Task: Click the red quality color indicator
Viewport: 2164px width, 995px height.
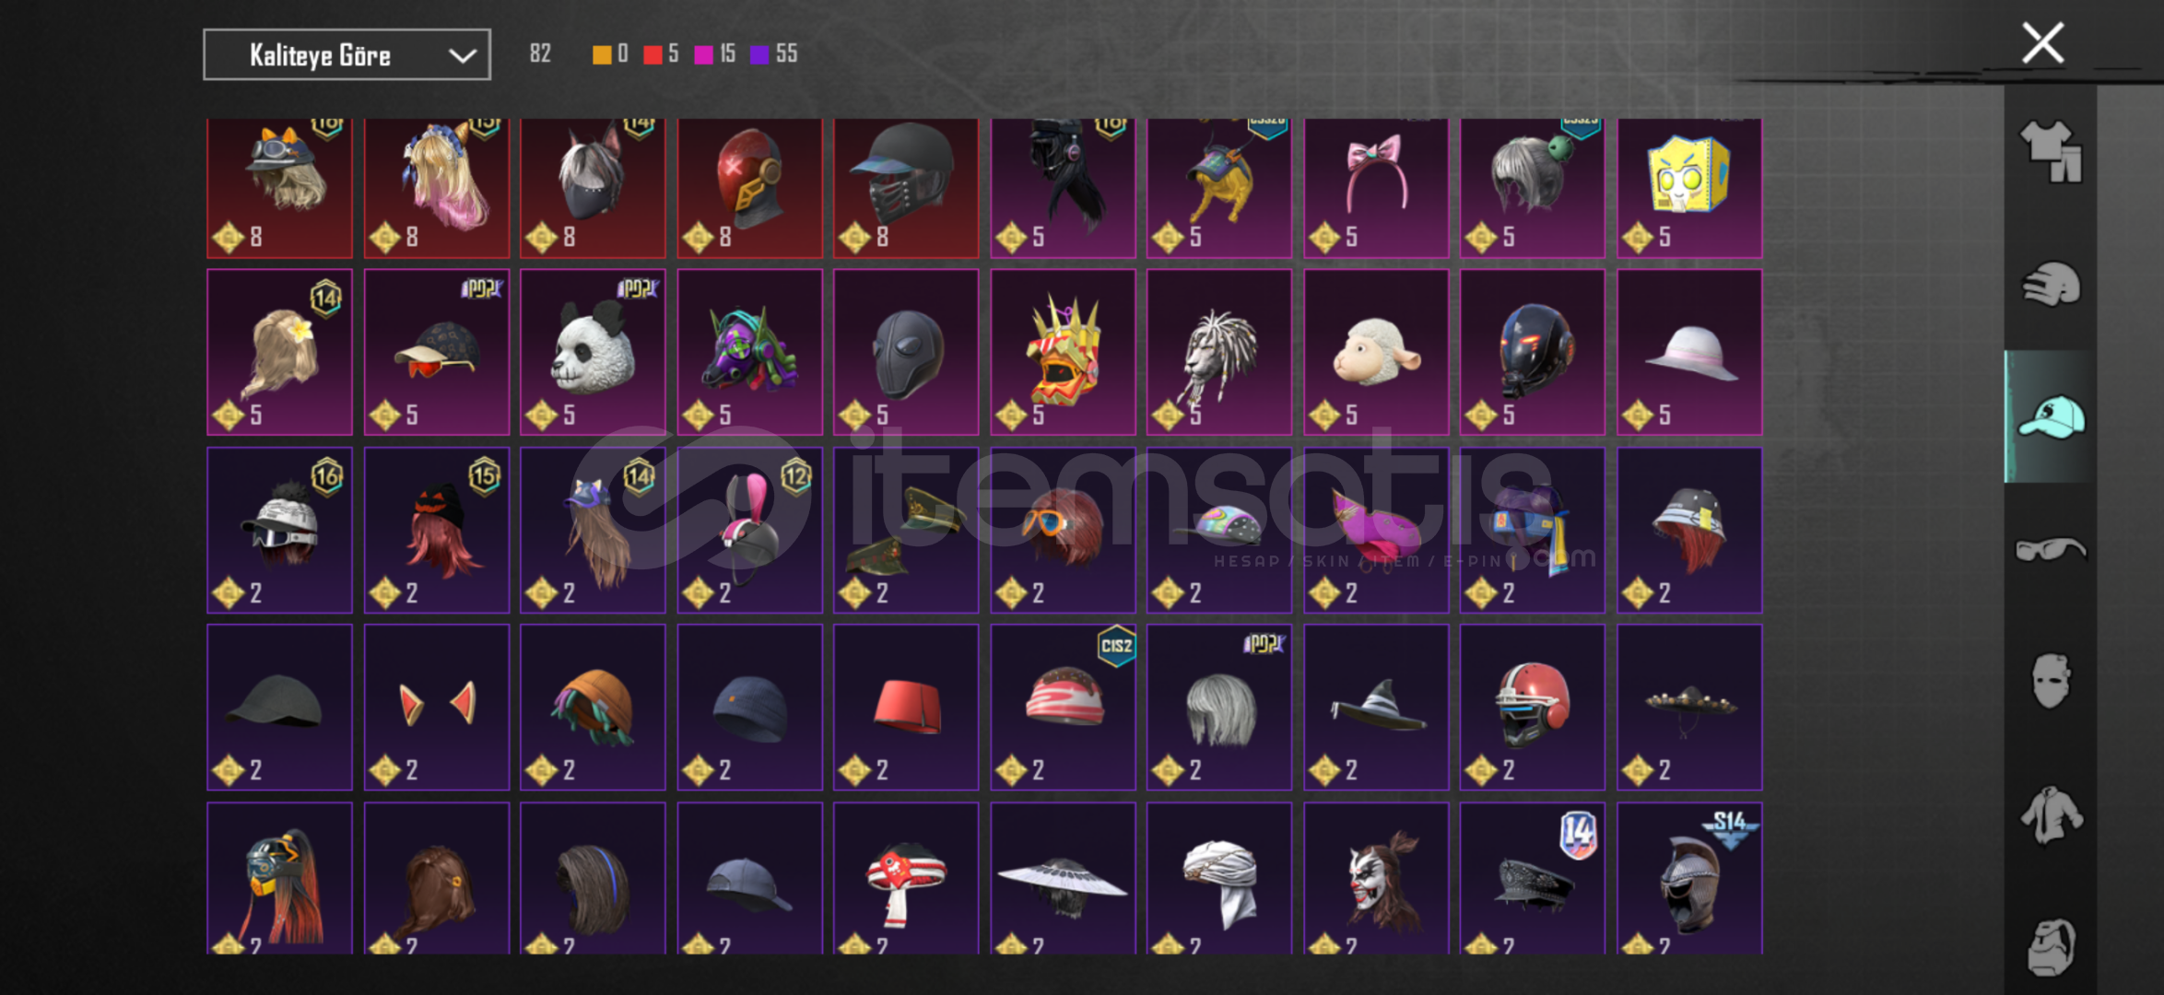Action: 653,54
